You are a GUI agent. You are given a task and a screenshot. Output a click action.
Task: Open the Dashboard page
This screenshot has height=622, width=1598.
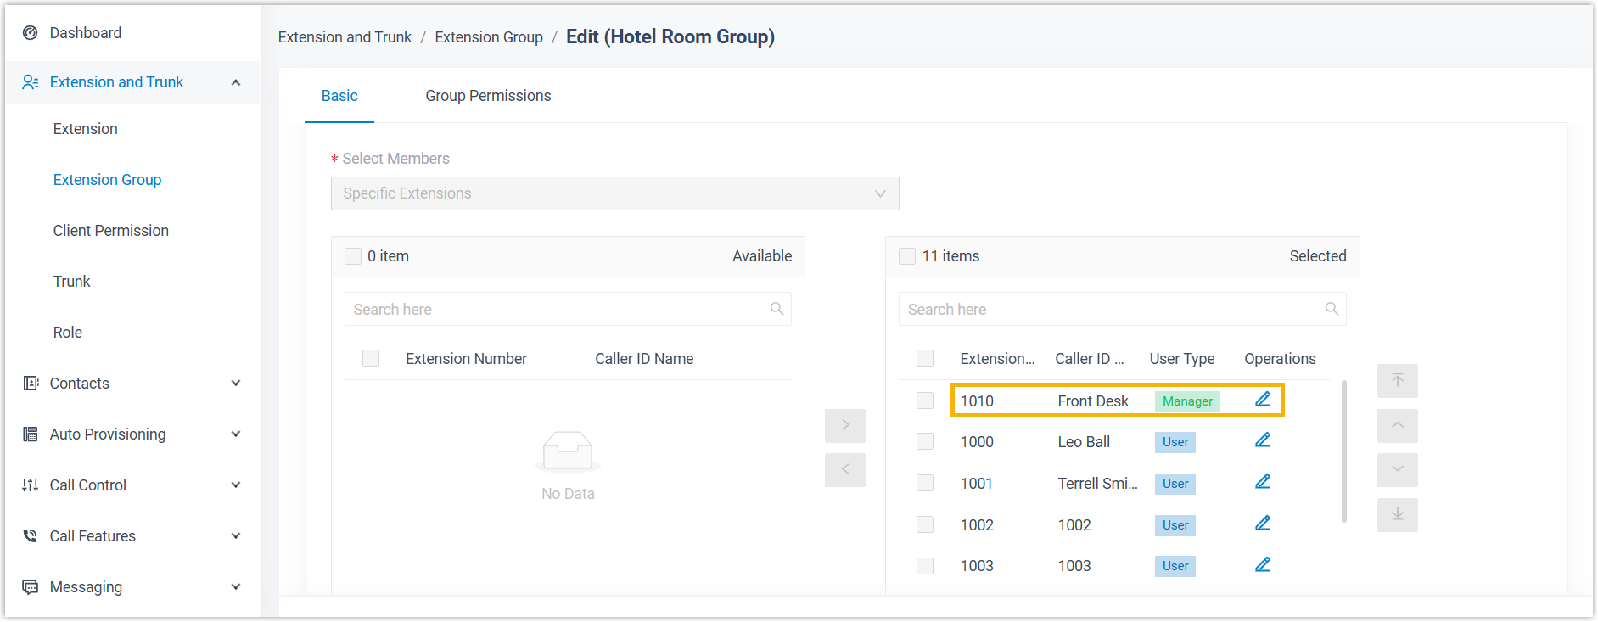click(x=85, y=33)
